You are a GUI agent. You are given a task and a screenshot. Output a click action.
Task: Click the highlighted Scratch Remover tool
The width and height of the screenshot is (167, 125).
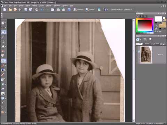[3, 60]
